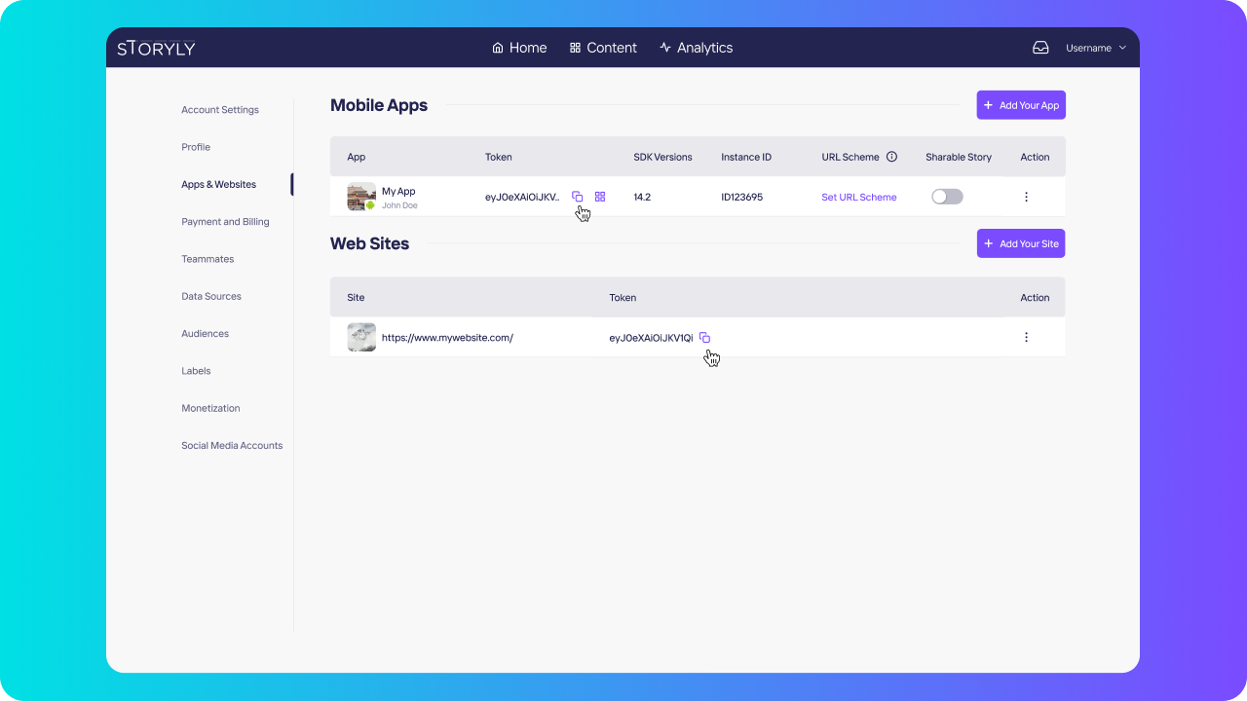Screen dimensions: 1247x701
Task: Open Labels in sidebar
Action: pos(196,371)
